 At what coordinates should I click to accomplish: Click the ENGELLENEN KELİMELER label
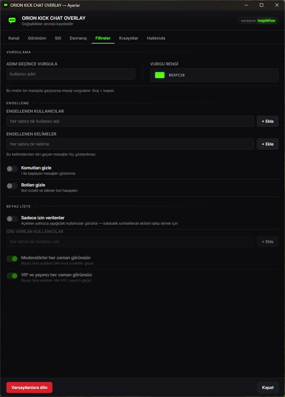32,134
